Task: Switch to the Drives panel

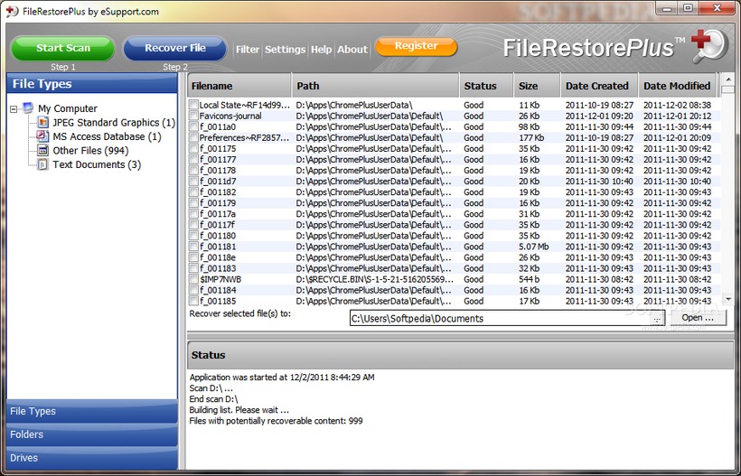Action: pyautogui.click(x=92, y=458)
